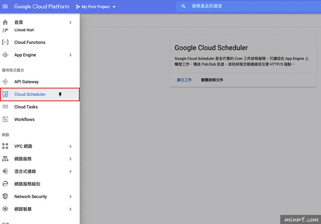The image size is (321, 224).
Task: Focus the 搜尋產品和資源 search field
Action: click(x=248, y=6)
